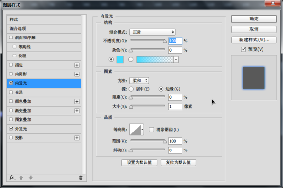Enable the 斜面和浮雕 checkbox

pyautogui.click(x=11, y=38)
